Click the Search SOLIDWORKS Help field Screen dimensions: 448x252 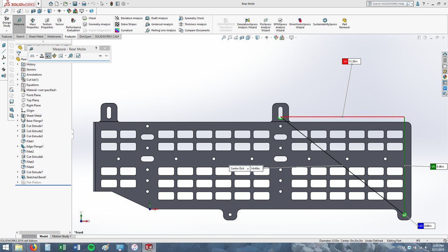[388, 3]
